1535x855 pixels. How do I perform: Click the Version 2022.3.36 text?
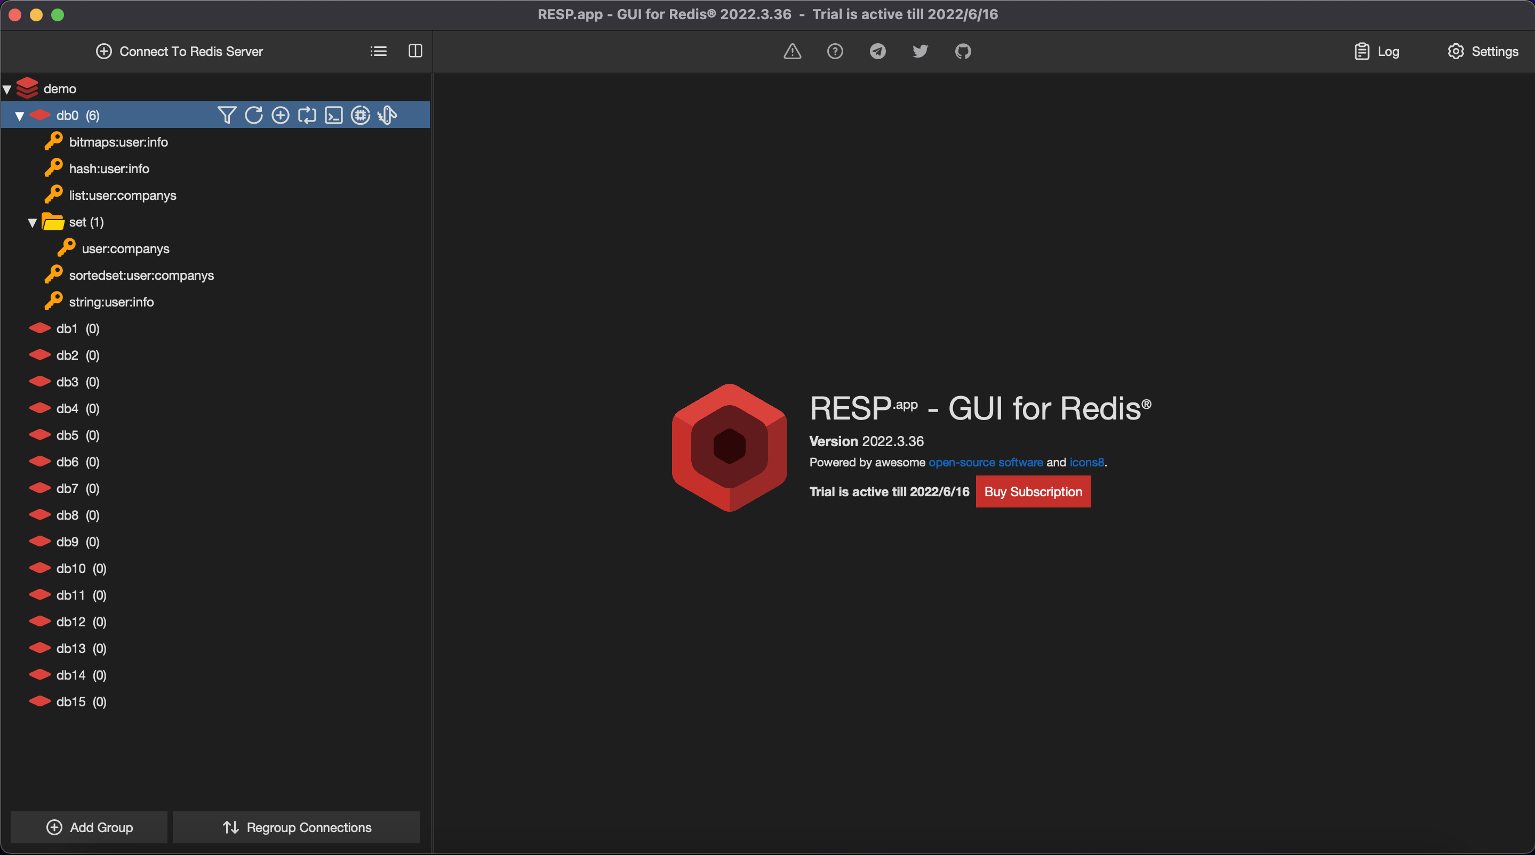866,441
